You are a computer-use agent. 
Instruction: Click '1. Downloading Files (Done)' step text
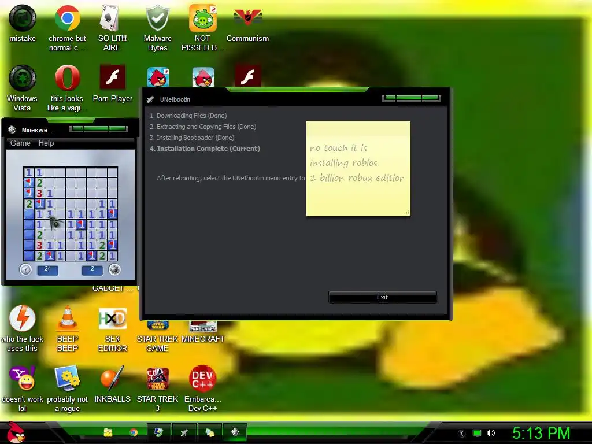tap(188, 116)
